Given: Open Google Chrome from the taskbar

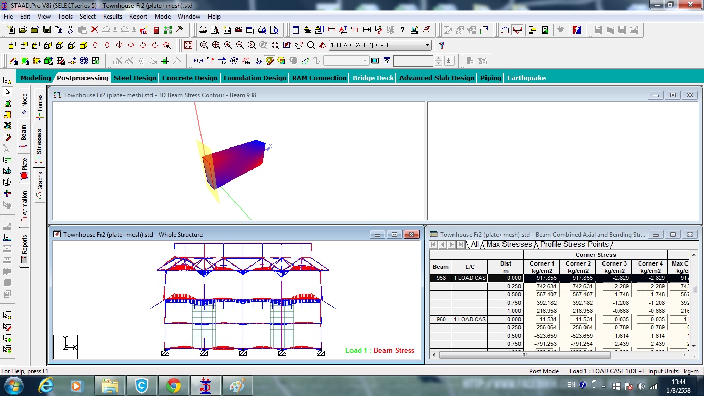Looking at the screenshot, I should tap(173, 385).
